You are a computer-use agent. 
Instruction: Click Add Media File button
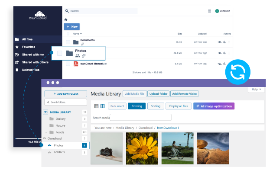(x=135, y=94)
